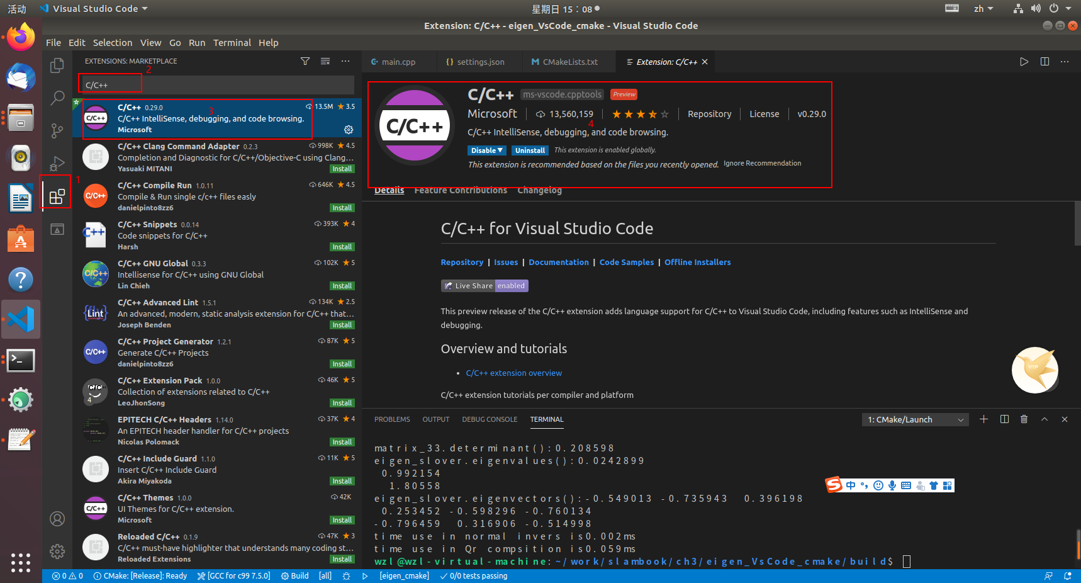This screenshot has width=1081, height=583.
Task: Open Visual Studio Code app menu in top bar
Action: coord(94,9)
